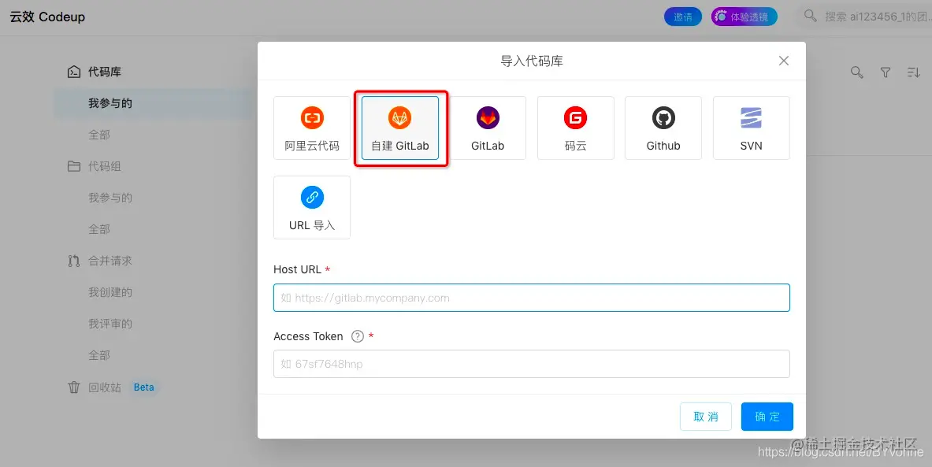Select 码云 as the import source

pos(575,128)
